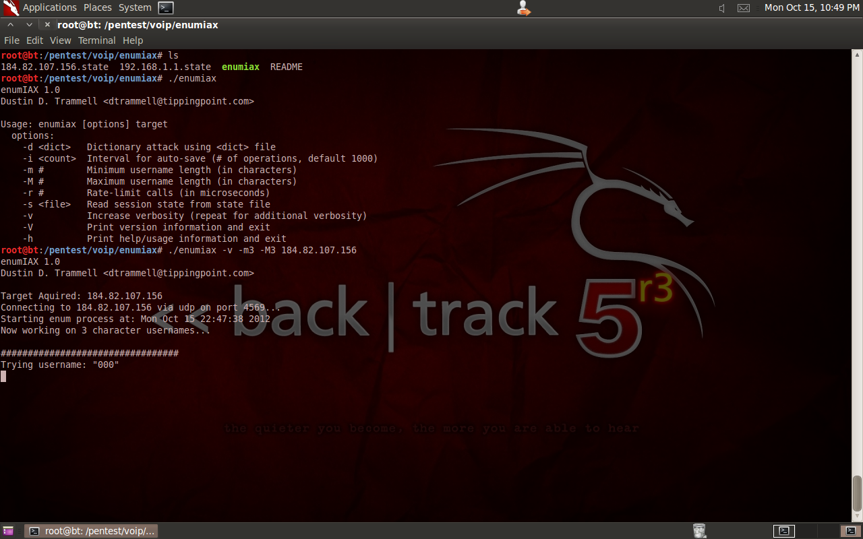Click the 184.82.107.156.state file name
Screen dimensions: 863x539
tap(55, 67)
